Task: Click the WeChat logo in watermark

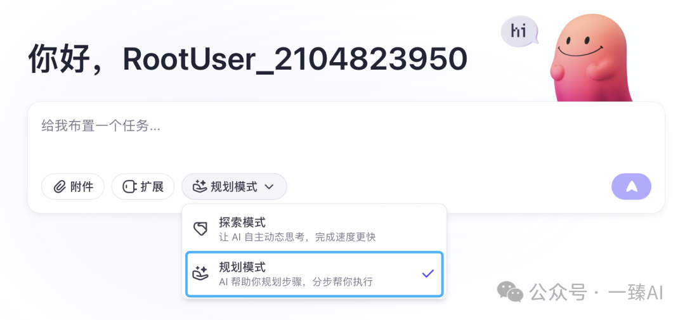Action: tap(510, 291)
